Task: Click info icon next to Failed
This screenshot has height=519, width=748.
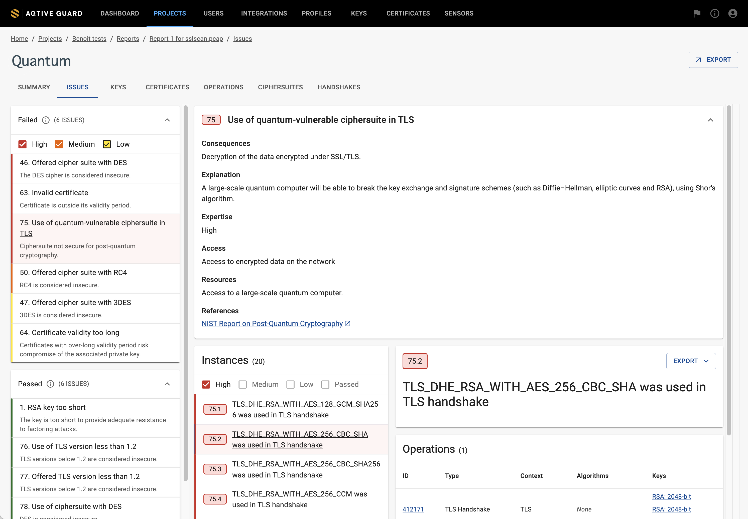Action: (x=46, y=120)
